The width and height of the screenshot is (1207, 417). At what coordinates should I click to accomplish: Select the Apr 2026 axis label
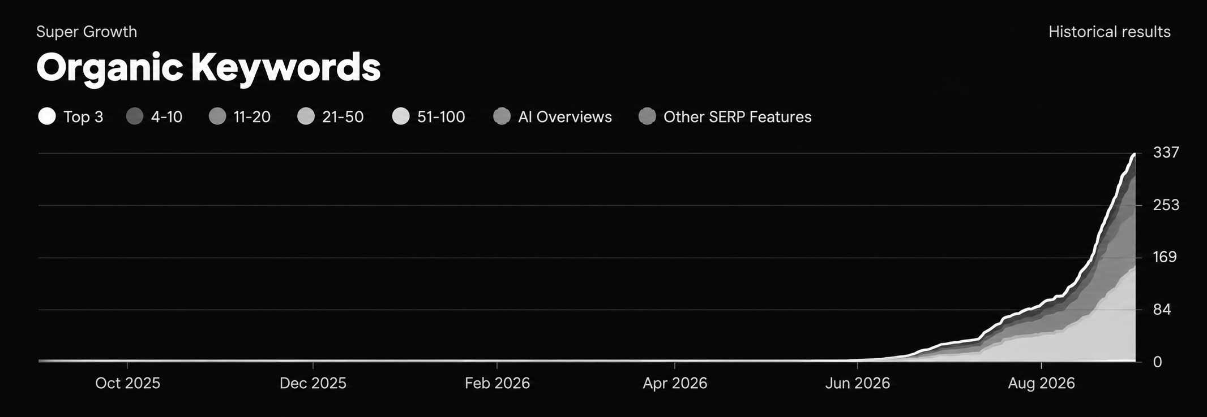pyautogui.click(x=675, y=383)
